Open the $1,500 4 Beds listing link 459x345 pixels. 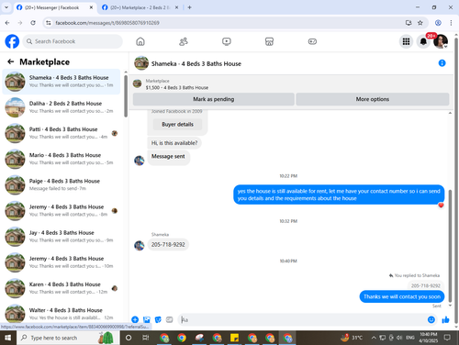tap(177, 87)
